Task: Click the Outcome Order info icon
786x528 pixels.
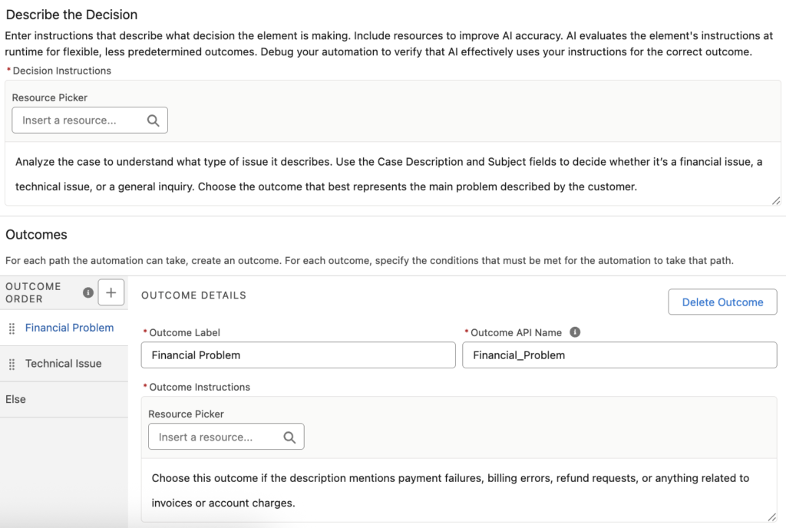Action: tap(88, 292)
